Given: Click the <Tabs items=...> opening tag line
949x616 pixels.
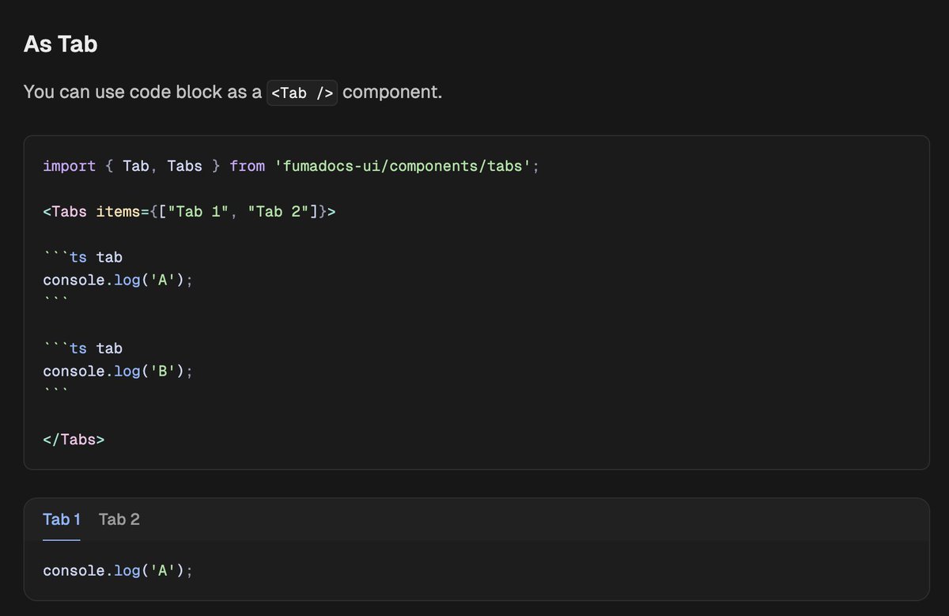Looking at the screenshot, I should (189, 212).
